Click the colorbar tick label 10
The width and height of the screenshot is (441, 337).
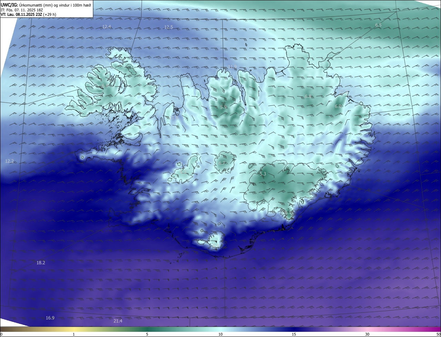[220, 334]
